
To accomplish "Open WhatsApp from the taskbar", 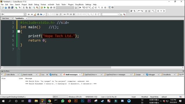I will click(x=63, y=101).
